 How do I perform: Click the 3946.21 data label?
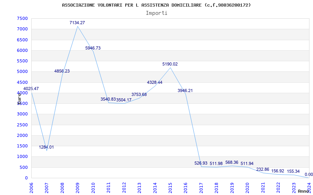(185, 90)
